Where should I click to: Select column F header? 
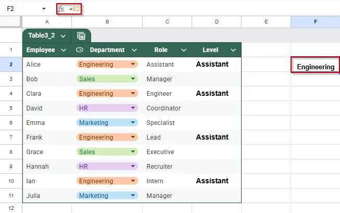point(316,22)
